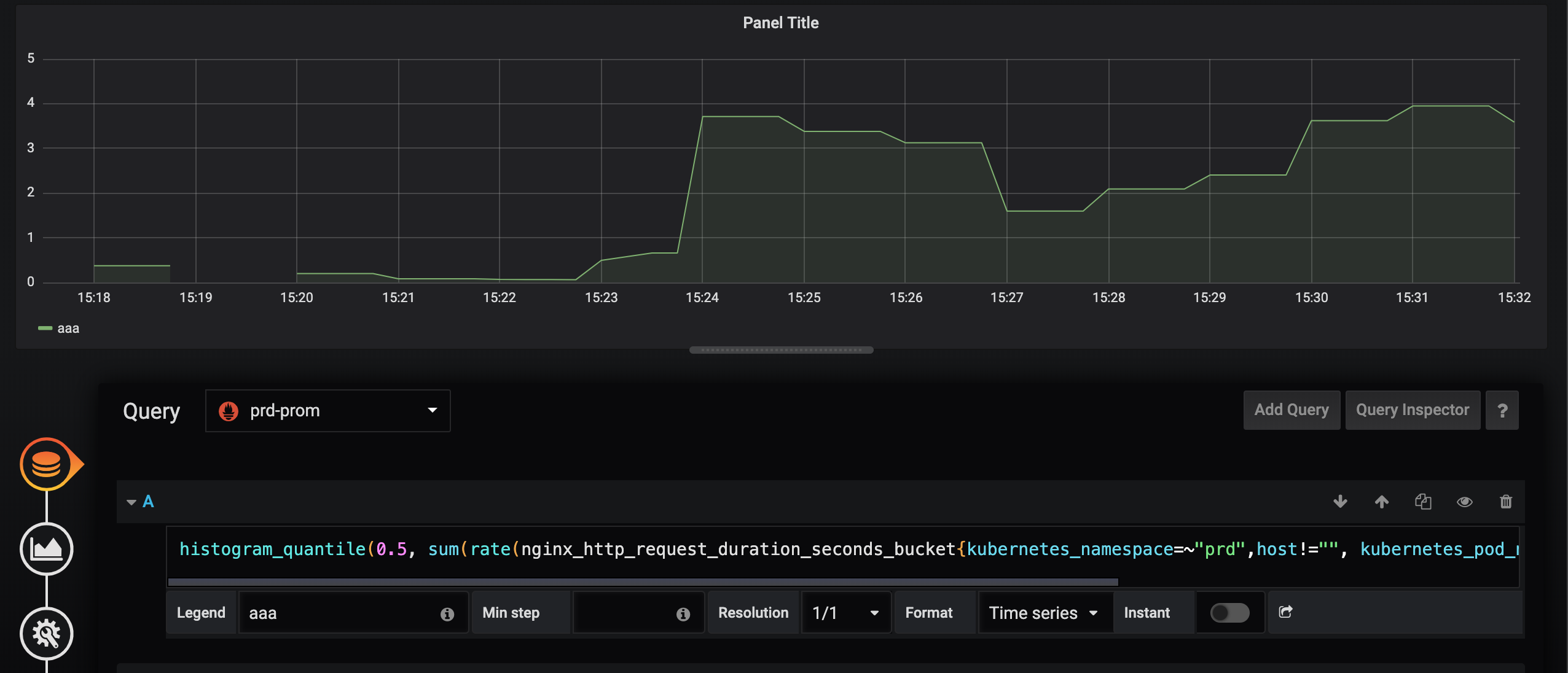Toggle the aaa series in legend

point(68,329)
